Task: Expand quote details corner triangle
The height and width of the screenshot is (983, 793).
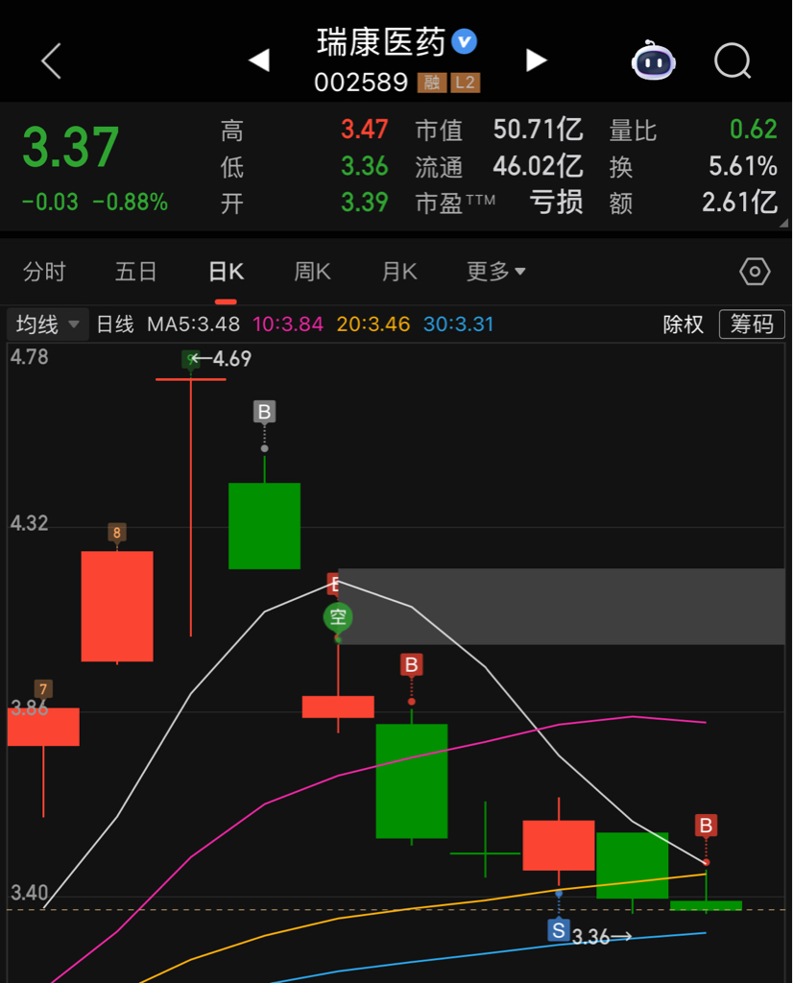Action: click(783, 223)
